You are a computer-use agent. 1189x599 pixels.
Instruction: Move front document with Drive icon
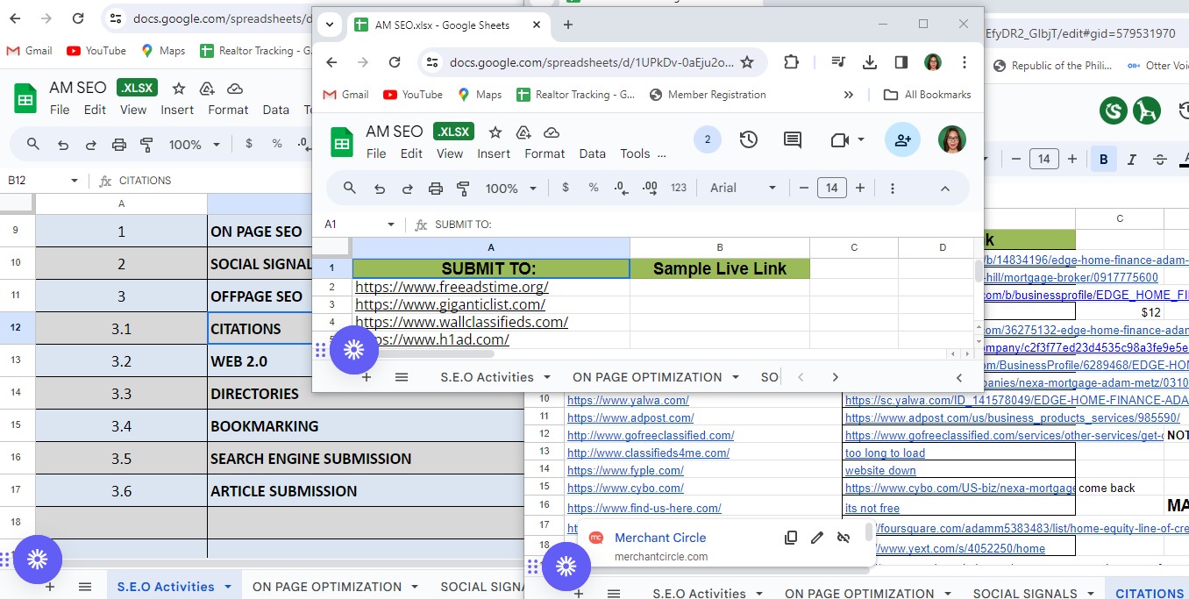pos(523,132)
